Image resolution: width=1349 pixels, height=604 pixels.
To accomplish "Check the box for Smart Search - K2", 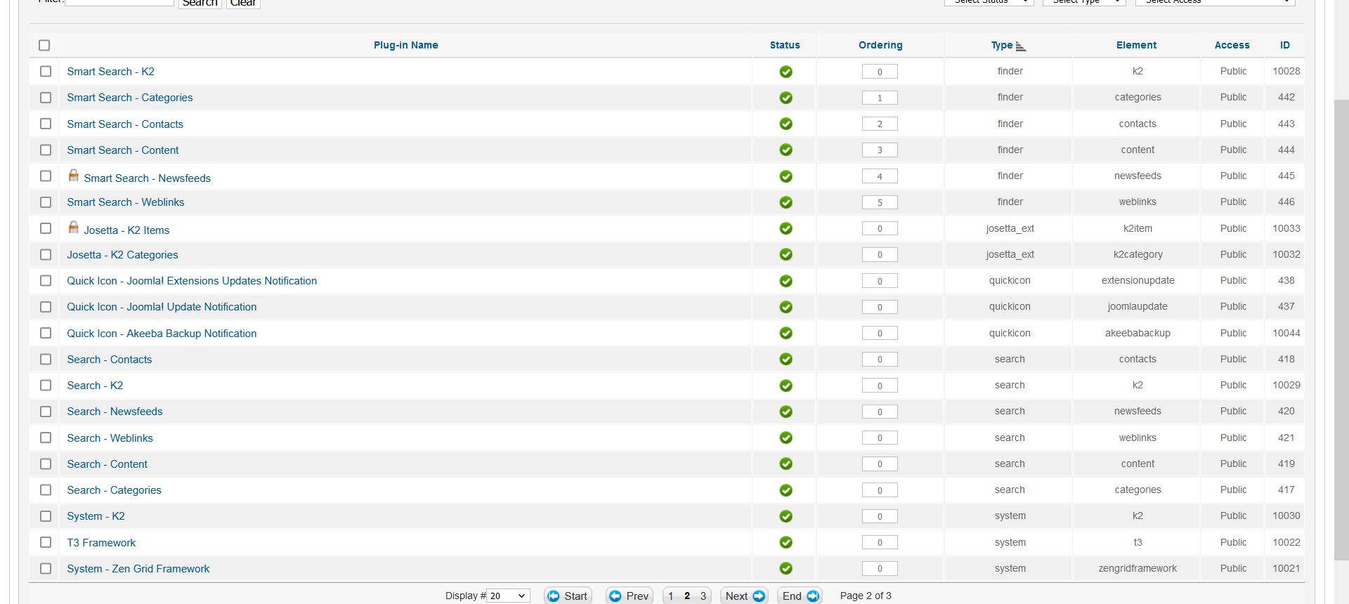I will [46, 71].
